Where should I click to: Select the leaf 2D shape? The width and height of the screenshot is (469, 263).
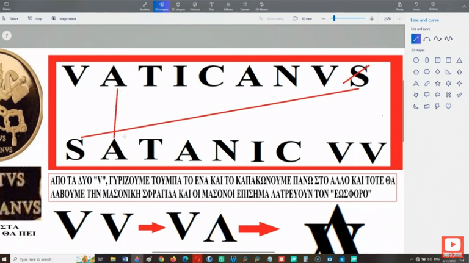coord(427,84)
